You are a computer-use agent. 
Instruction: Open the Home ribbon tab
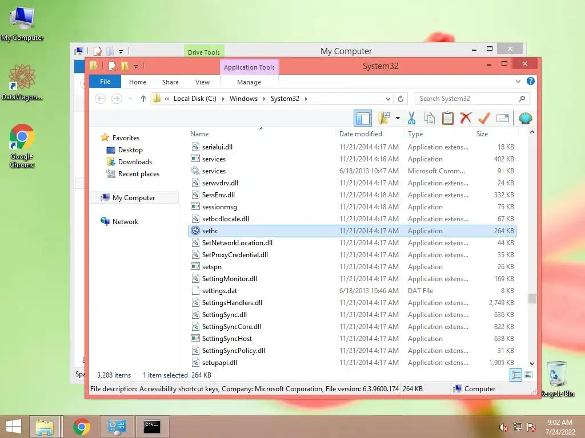138,82
